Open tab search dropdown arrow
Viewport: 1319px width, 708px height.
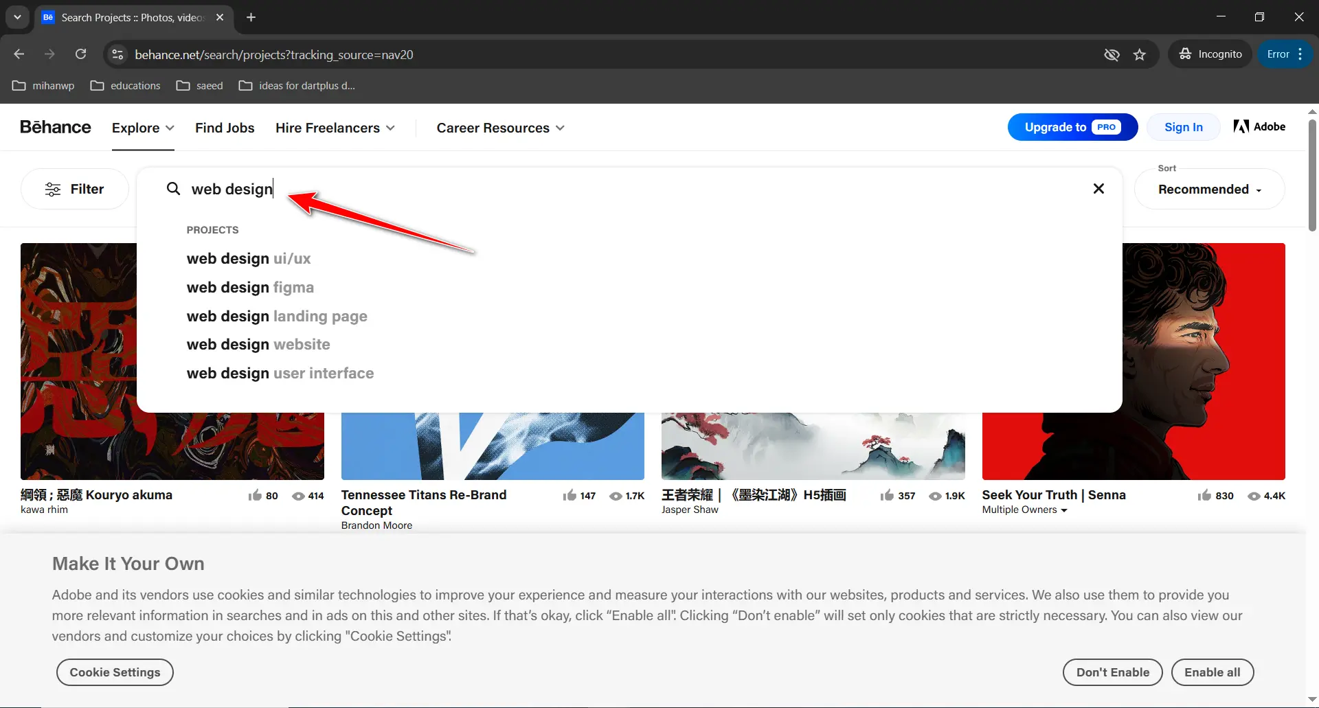point(17,17)
